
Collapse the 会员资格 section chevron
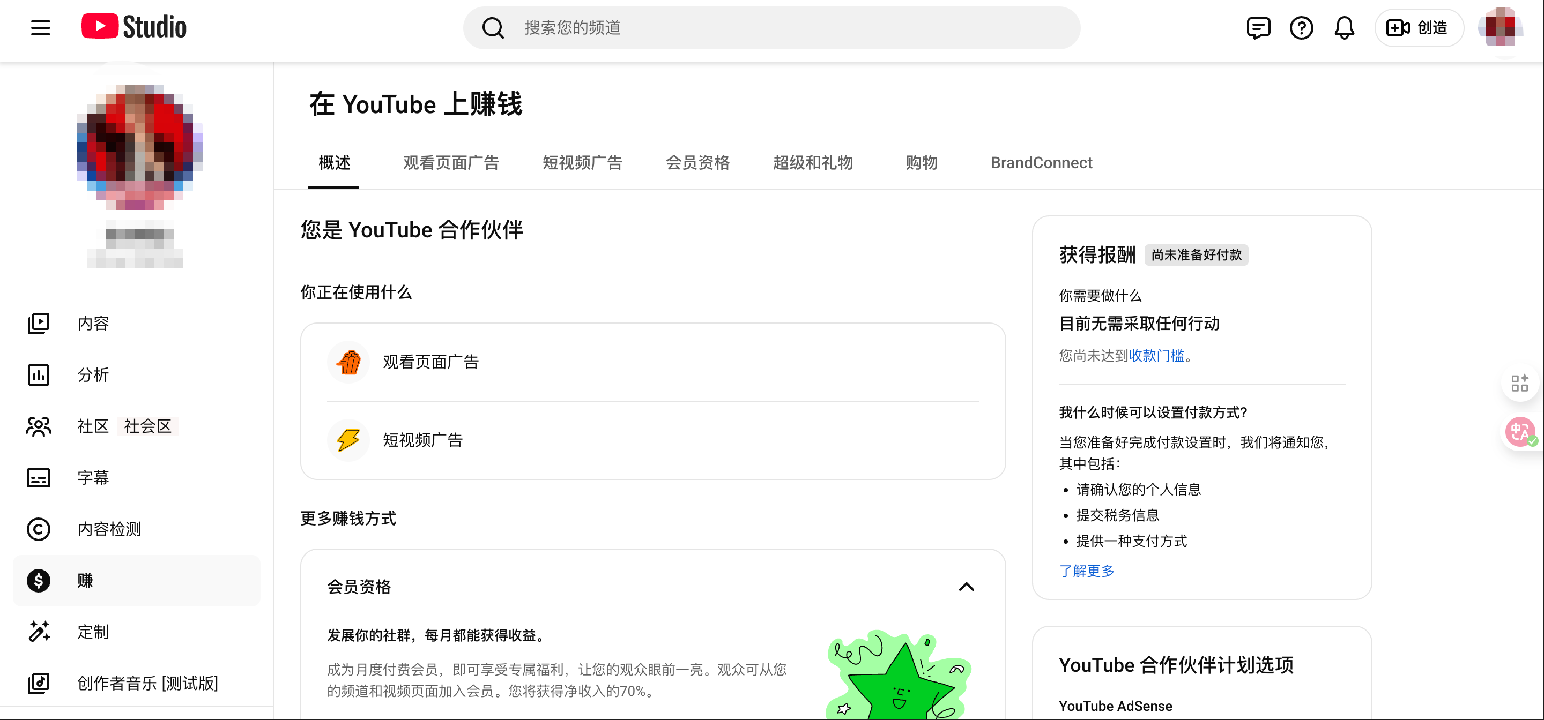[x=966, y=587]
